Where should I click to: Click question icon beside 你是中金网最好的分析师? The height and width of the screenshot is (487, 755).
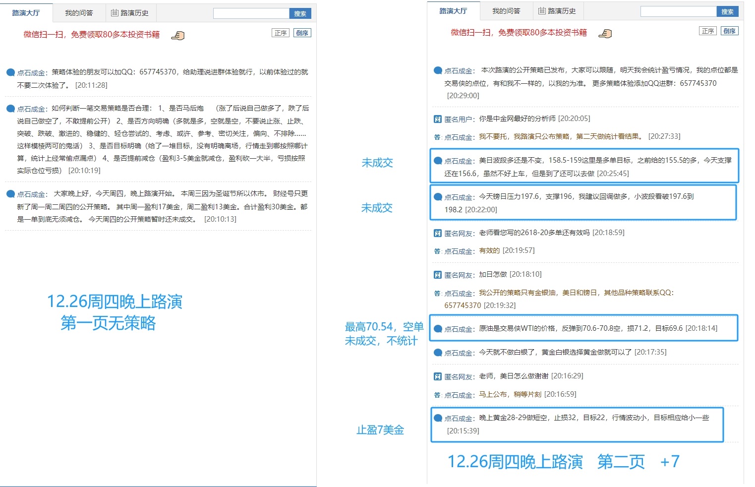(x=438, y=119)
